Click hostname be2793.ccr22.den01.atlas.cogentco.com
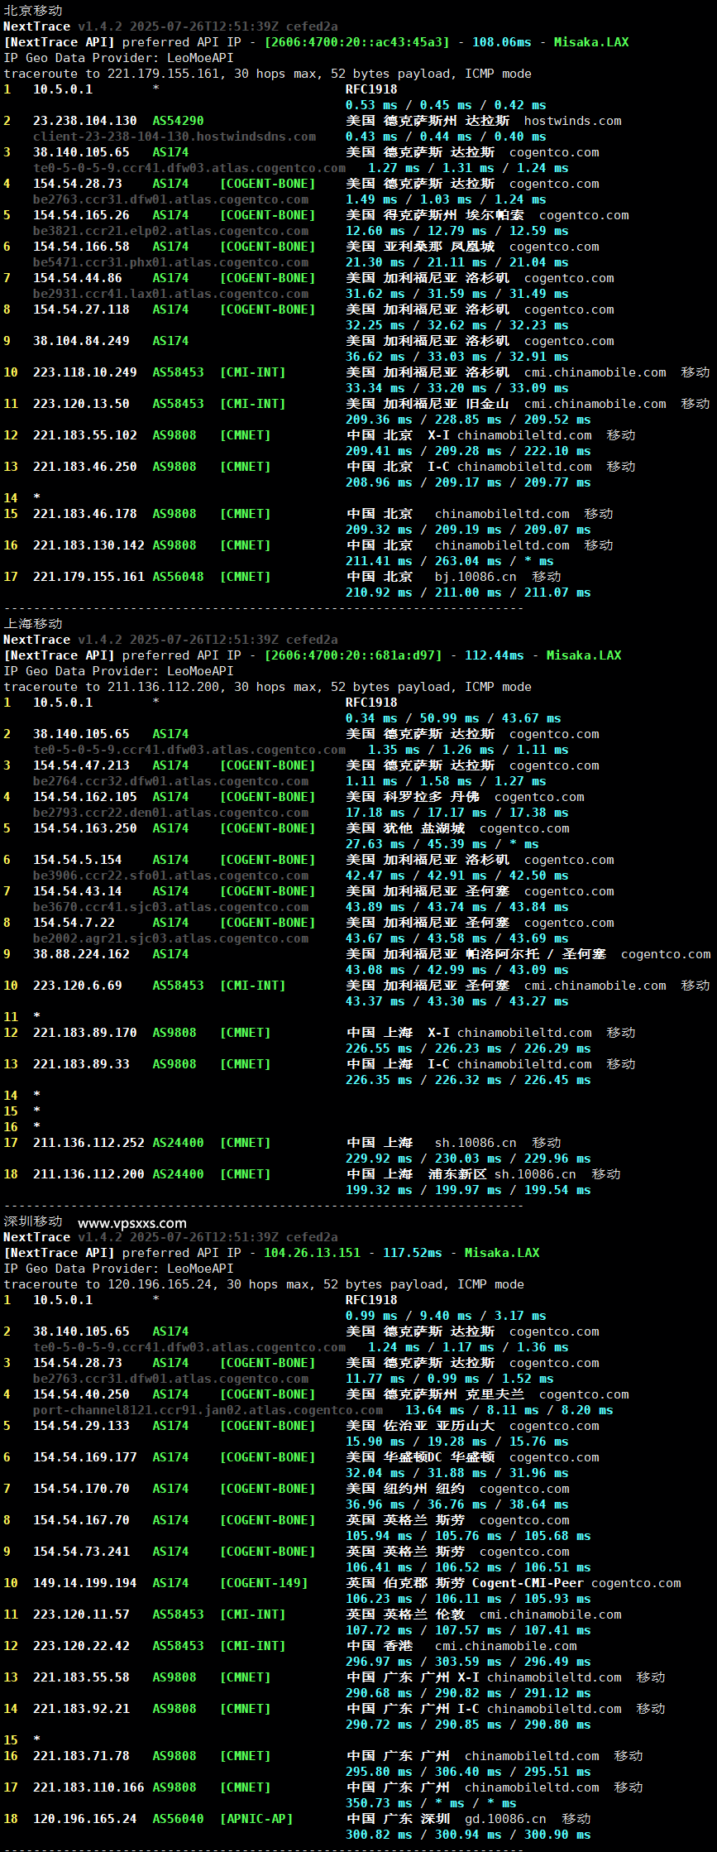 pyautogui.click(x=170, y=813)
